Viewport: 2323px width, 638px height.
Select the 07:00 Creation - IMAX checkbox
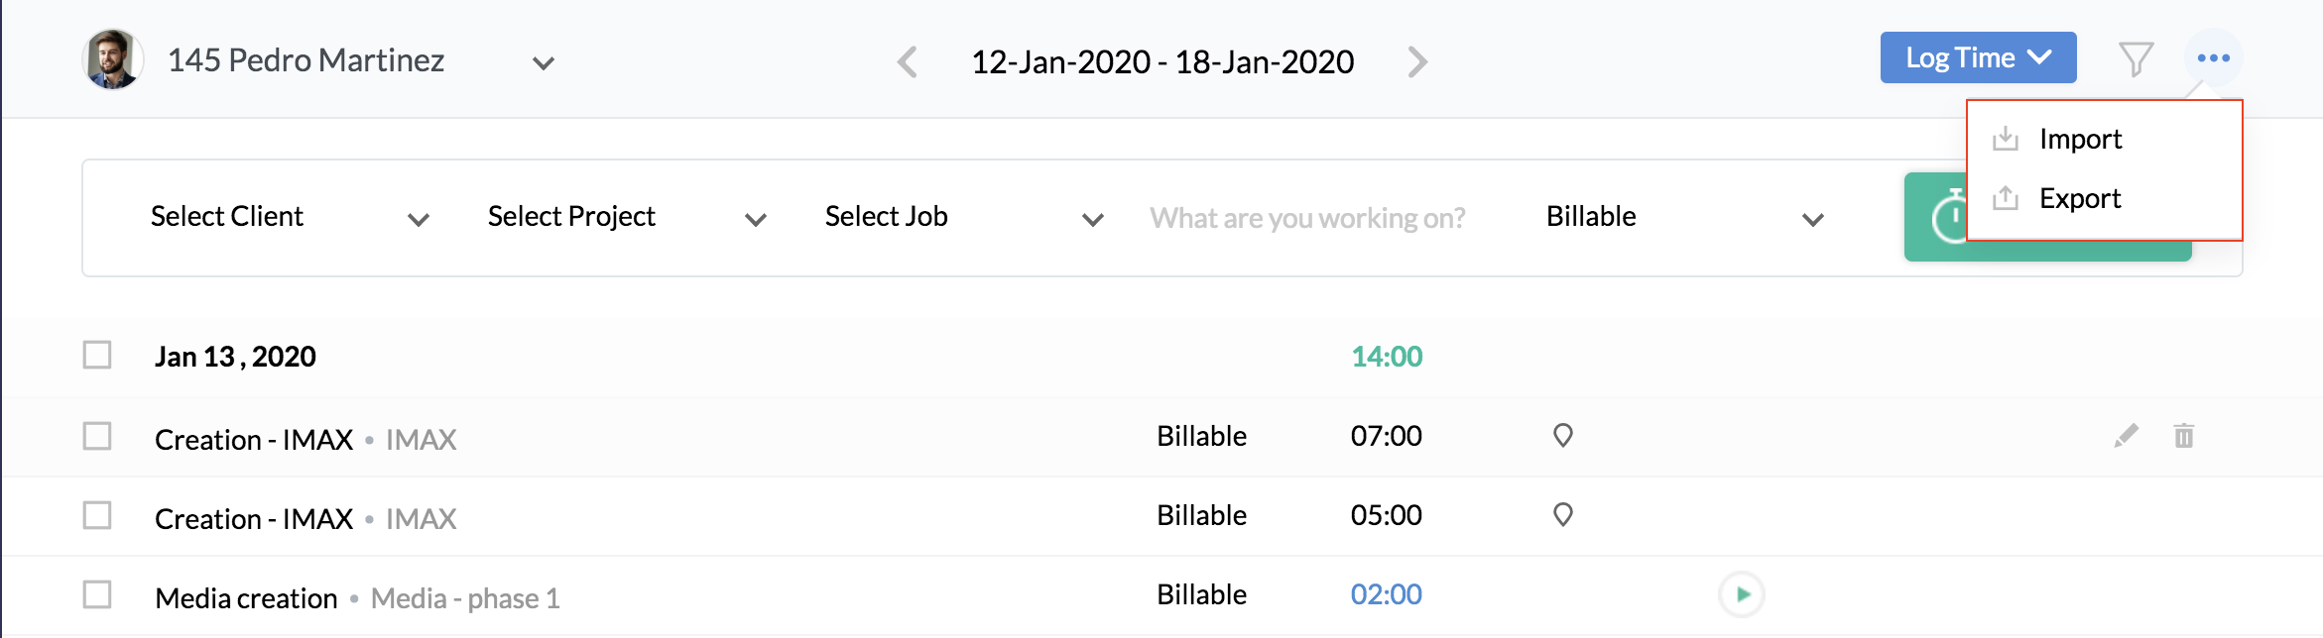pyautogui.click(x=97, y=436)
